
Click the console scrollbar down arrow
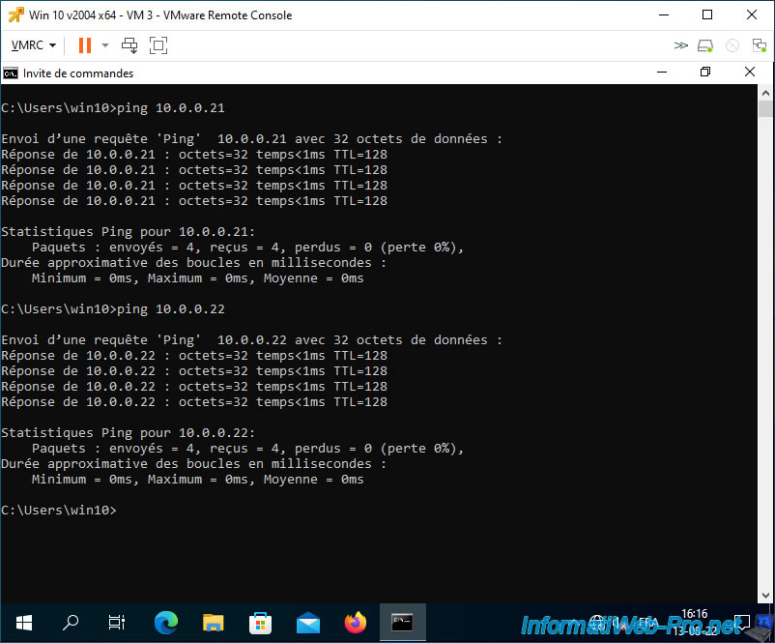(x=765, y=595)
